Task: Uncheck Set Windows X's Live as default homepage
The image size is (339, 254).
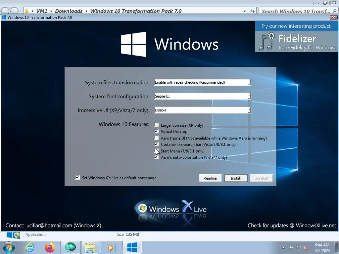Action: click(77, 178)
